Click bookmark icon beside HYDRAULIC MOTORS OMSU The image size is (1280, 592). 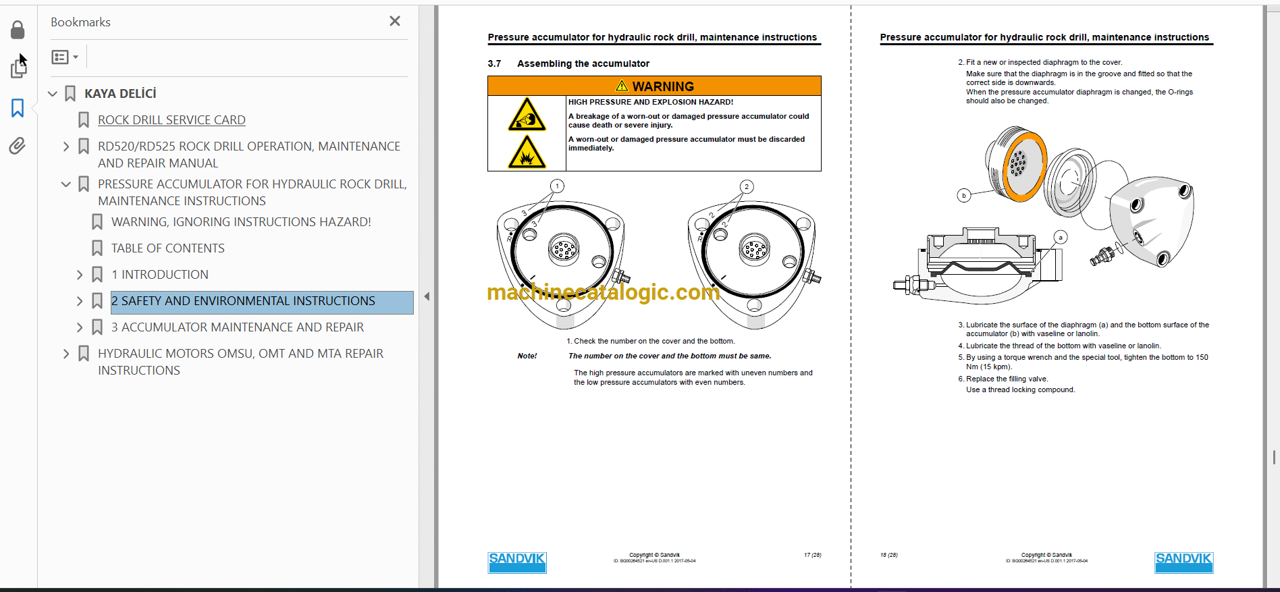84,354
